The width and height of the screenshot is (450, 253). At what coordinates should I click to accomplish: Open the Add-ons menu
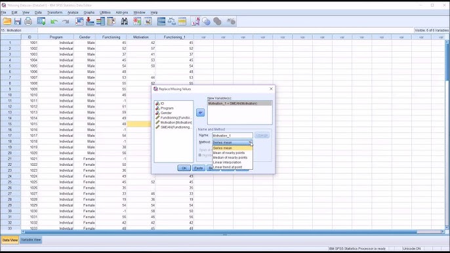click(122, 12)
